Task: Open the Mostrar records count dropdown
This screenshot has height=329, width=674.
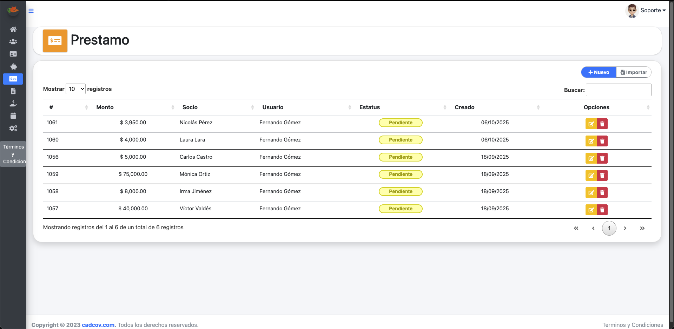Action: pyautogui.click(x=75, y=89)
